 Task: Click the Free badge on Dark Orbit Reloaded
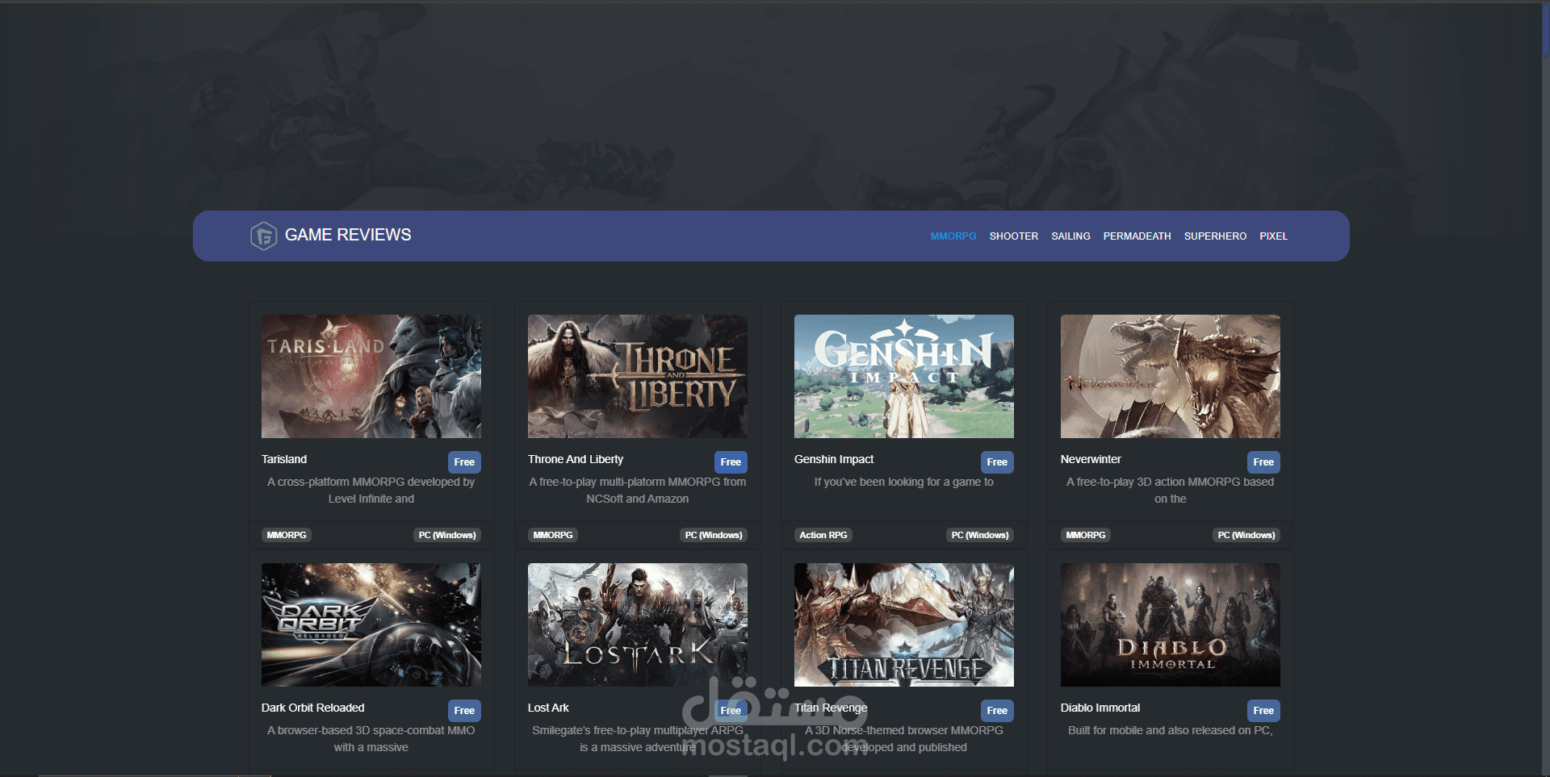pos(464,711)
